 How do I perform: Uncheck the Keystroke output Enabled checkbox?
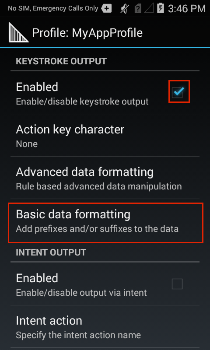(x=178, y=92)
